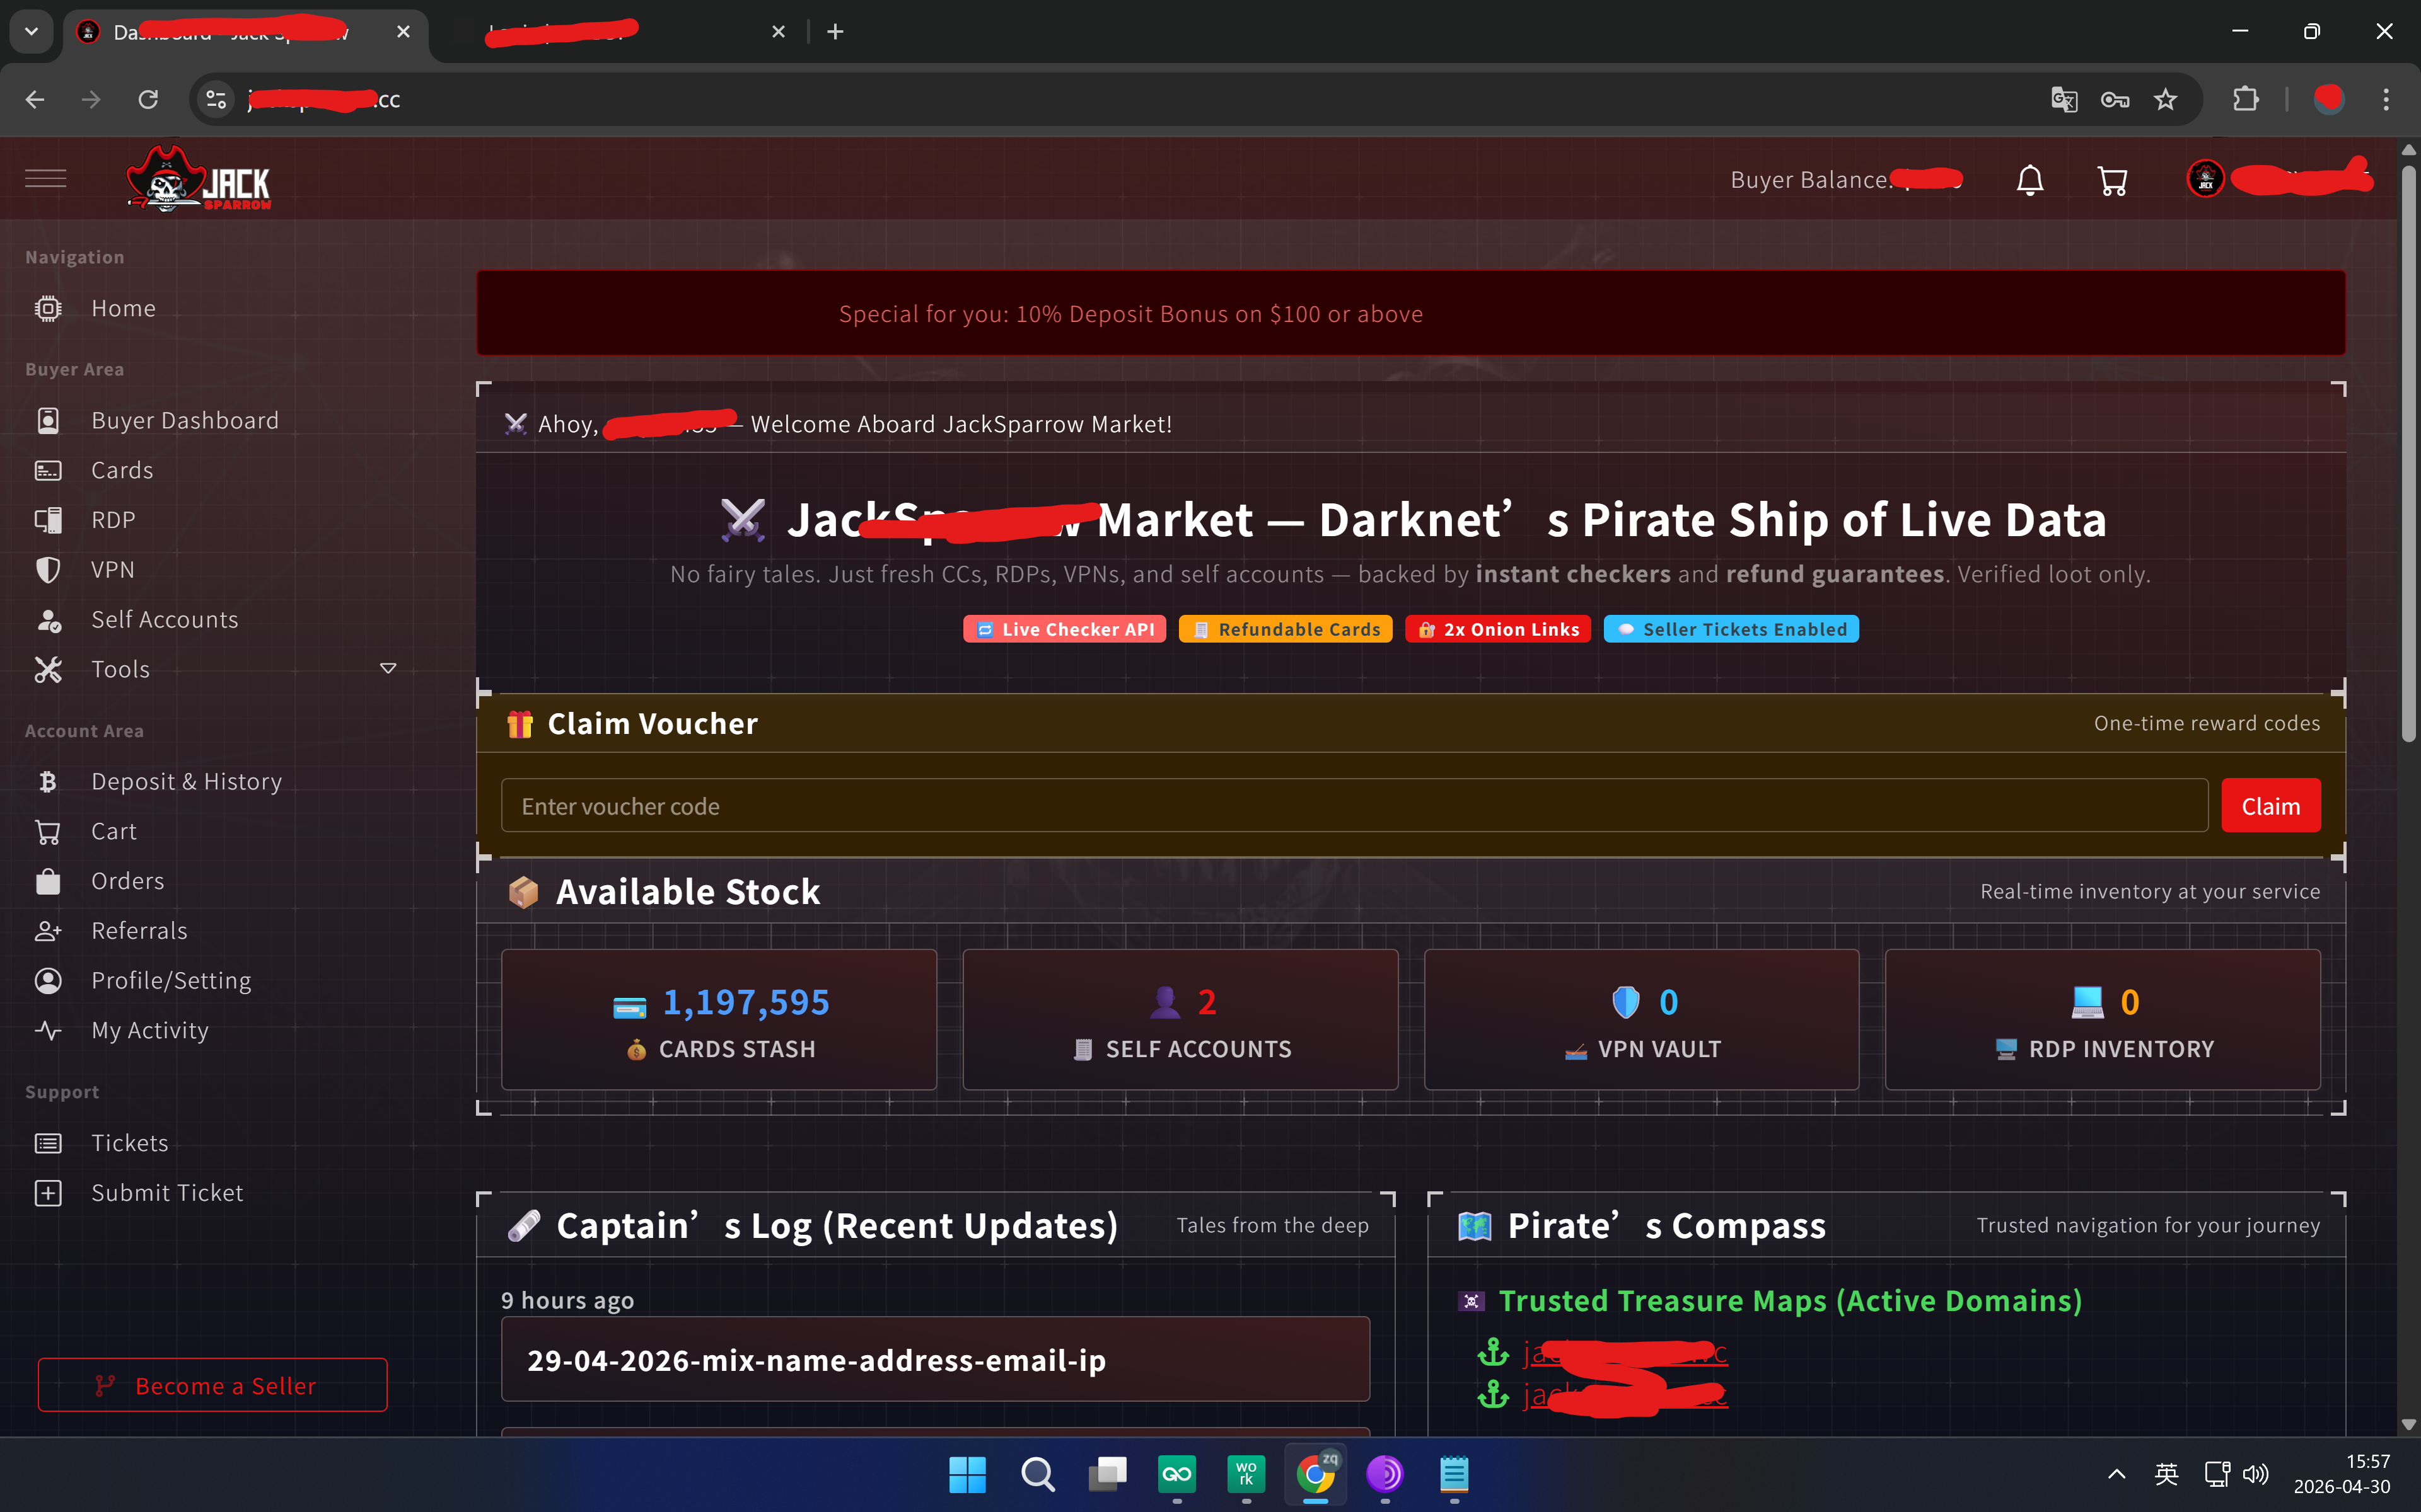Click the 10% Deposit Bonus banner
2421x1512 pixels.
click(1410, 313)
